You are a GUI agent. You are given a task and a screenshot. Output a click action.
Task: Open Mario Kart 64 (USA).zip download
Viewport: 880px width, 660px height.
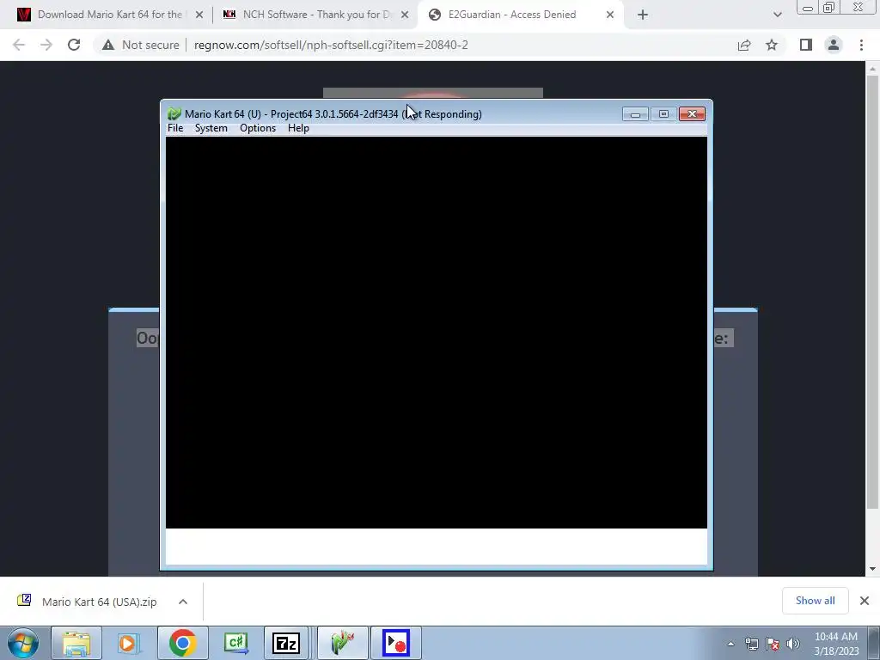coord(100,602)
